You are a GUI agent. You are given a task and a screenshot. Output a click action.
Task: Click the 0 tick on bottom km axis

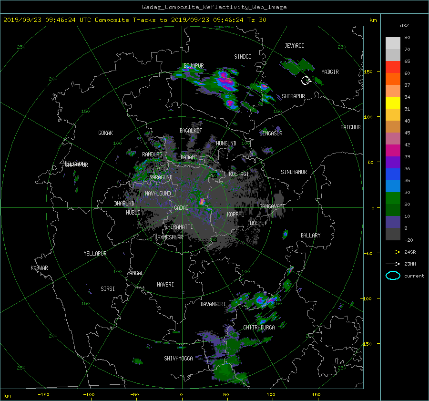(181, 394)
